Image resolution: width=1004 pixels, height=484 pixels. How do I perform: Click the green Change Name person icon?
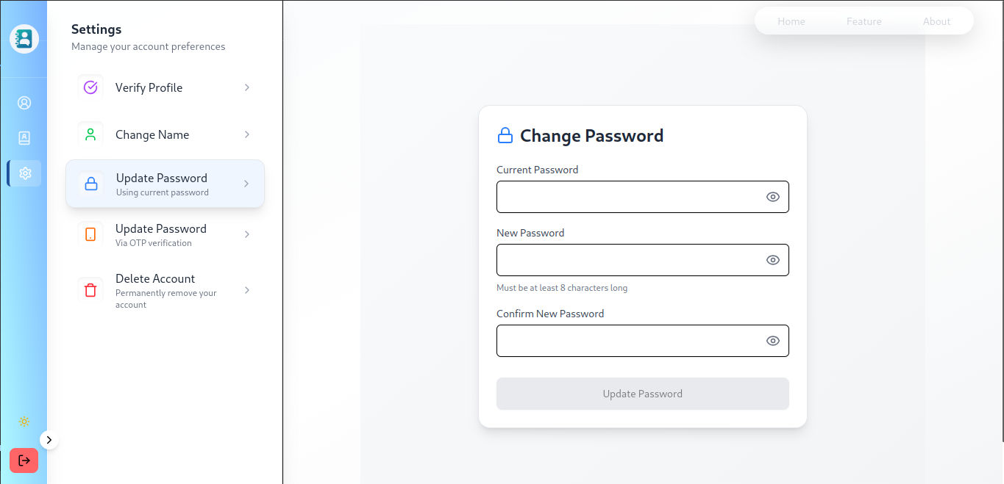pos(90,134)
